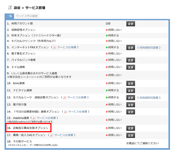This screenshot has width=176, height=154.
Task: Click 変更 button for 利用アカウント数
Action: [x=130, y=24]
